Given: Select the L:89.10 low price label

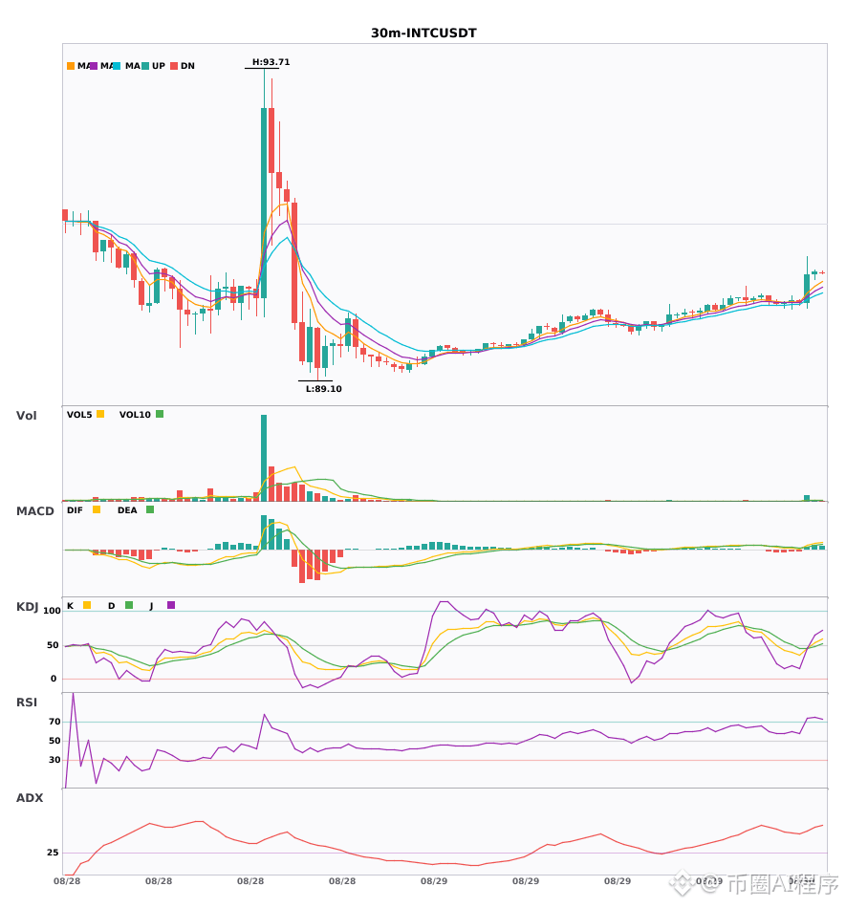Looking at the screenshot, I should pos(324,389).
